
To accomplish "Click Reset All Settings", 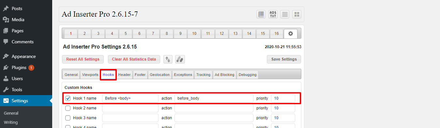I will click(83, 59).
